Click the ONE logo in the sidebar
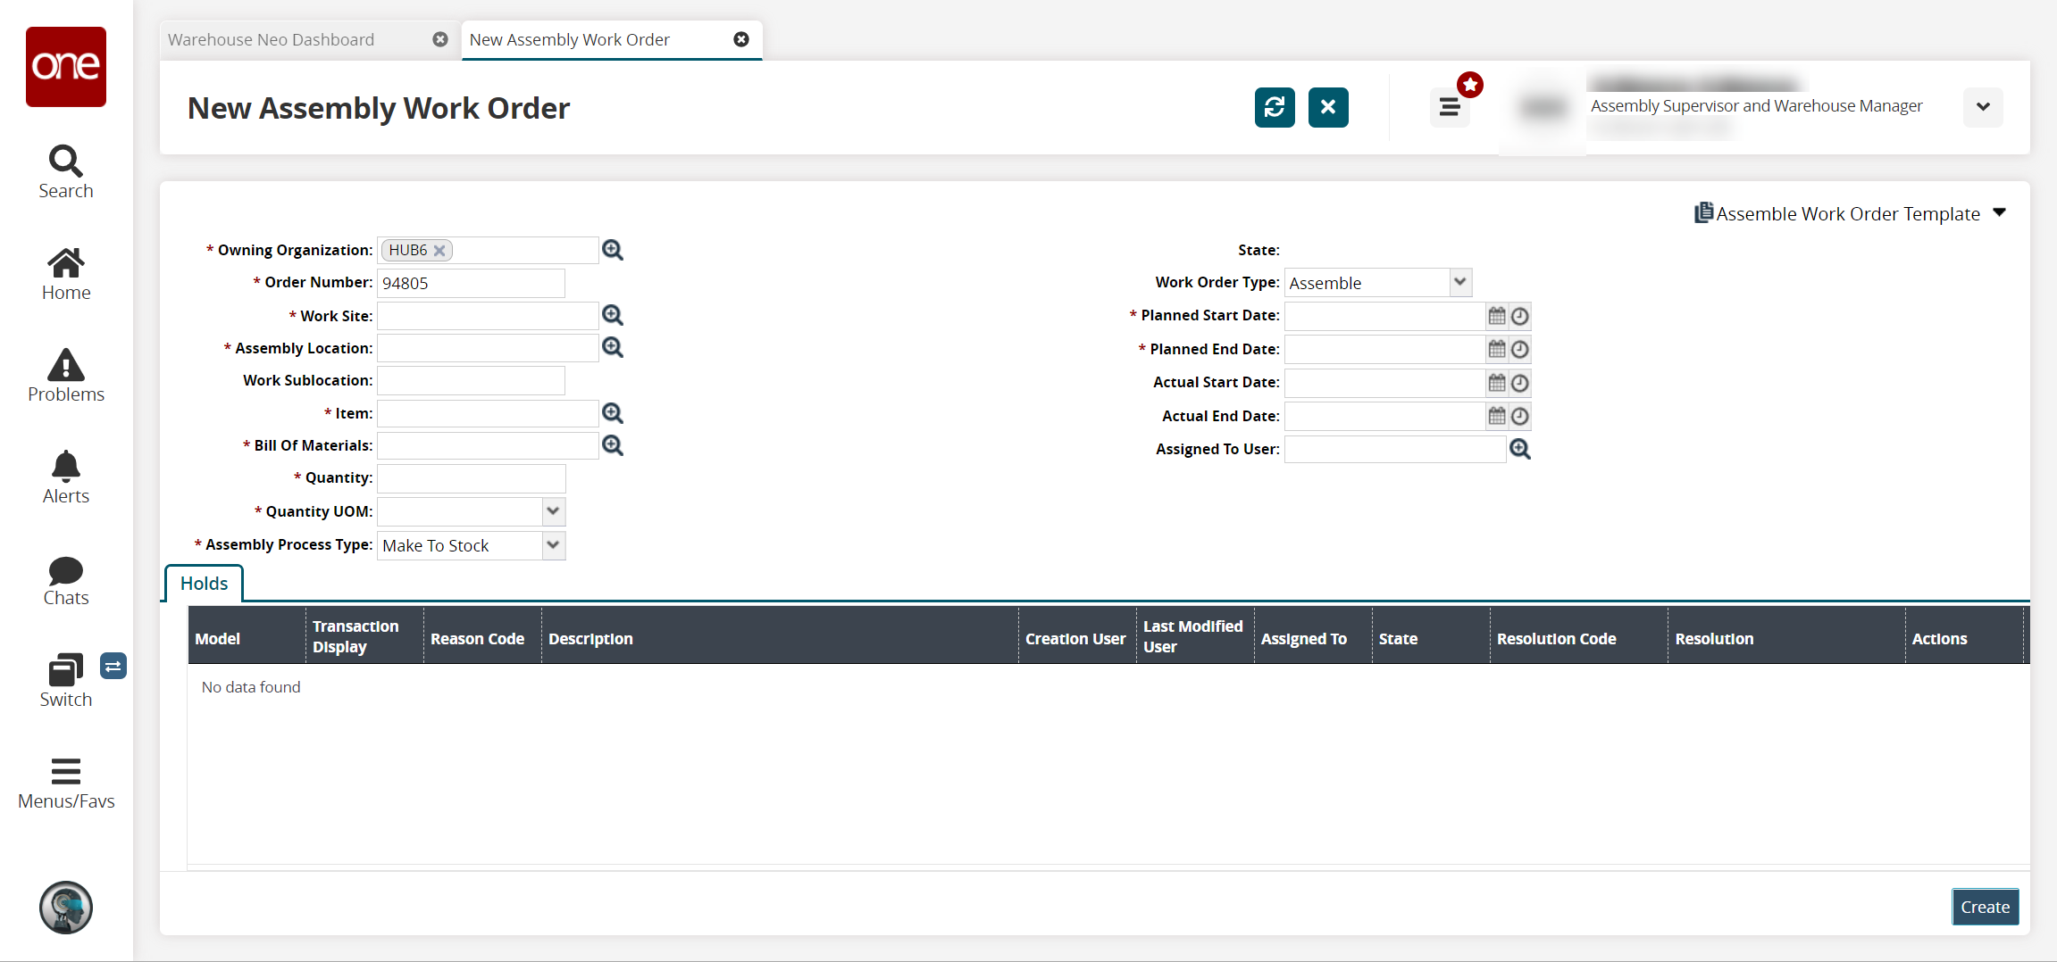Image resolution: width=2057 pixels, height=962 pixels. pyautogui.click(x=66, y=67)
